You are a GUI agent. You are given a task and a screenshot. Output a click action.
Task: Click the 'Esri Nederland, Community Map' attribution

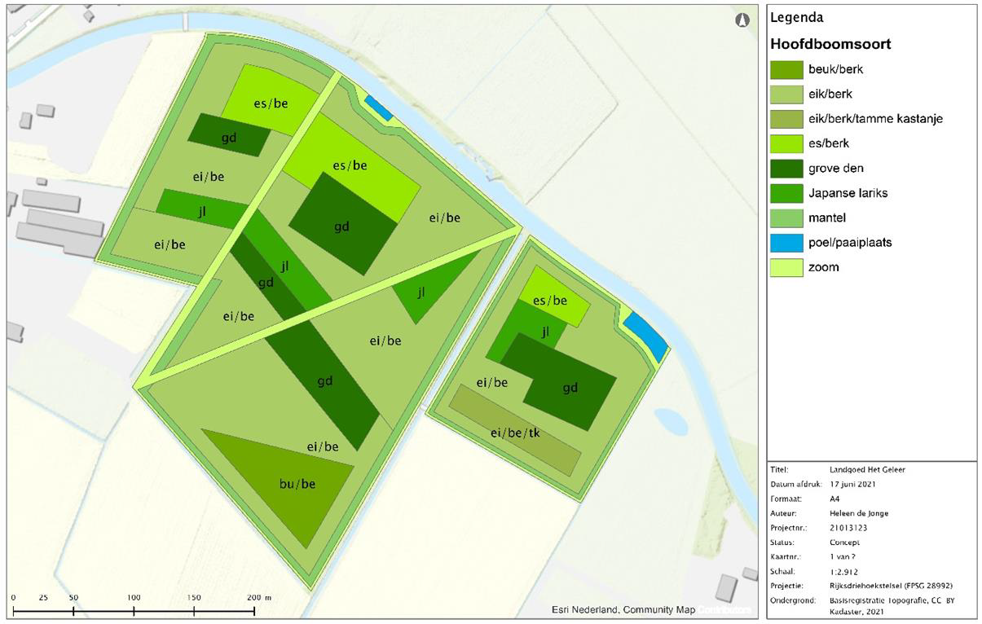[x=622, y=610]
